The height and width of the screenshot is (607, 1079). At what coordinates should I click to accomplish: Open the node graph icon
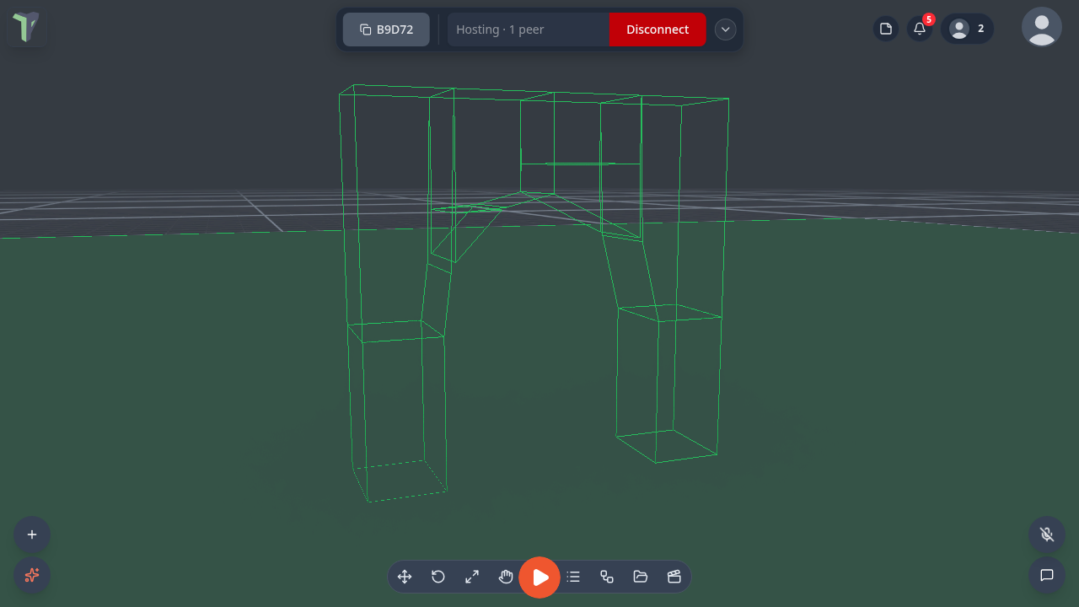pos(607,577)
